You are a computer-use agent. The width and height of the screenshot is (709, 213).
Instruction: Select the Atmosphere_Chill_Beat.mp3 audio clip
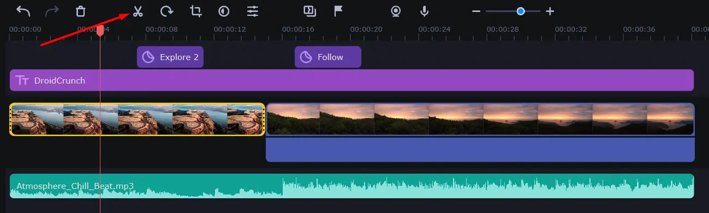click(351, 186)
